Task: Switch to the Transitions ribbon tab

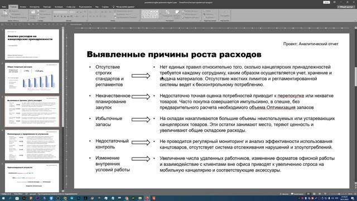Action: pos(47,7)
